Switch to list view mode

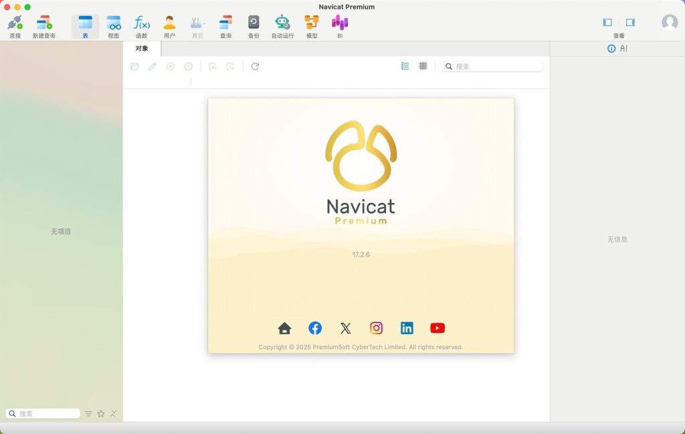tap(405, 66)
